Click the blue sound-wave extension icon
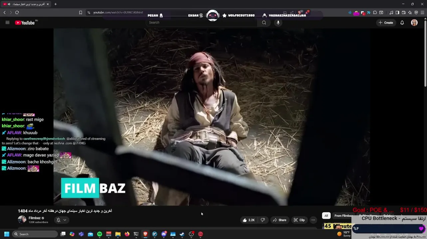This screenshot has height=239, width=427. 350,13
